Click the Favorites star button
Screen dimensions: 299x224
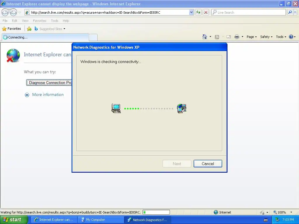[x=12, y=29]
